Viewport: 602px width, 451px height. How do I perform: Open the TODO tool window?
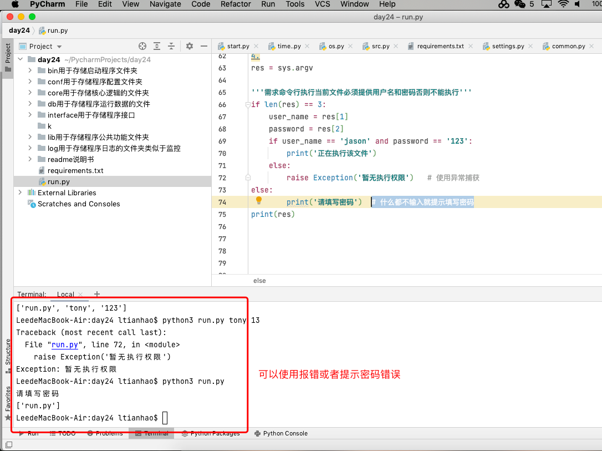(x=63, y=433)
